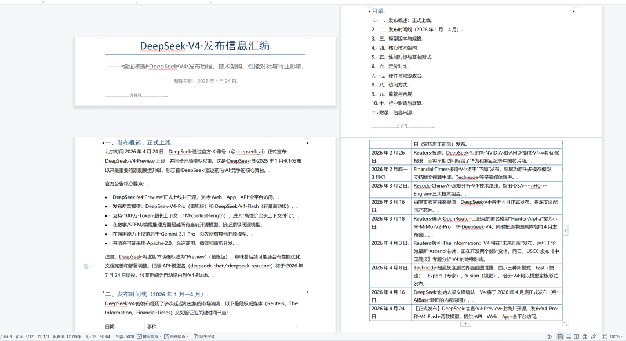Enable eye-protection mode in the status bar
Image resolution: width=626 pixels, height=341 pixels.
[x=549, y=336]
